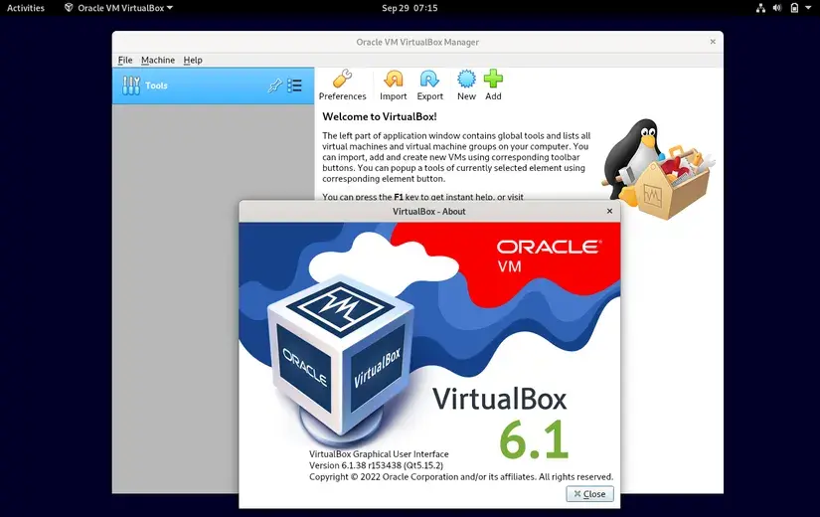The width and height of the screenshot is (820, 517).
Task: Click the Copyright 2022 Oracle Corporation text
Action: 461,476
